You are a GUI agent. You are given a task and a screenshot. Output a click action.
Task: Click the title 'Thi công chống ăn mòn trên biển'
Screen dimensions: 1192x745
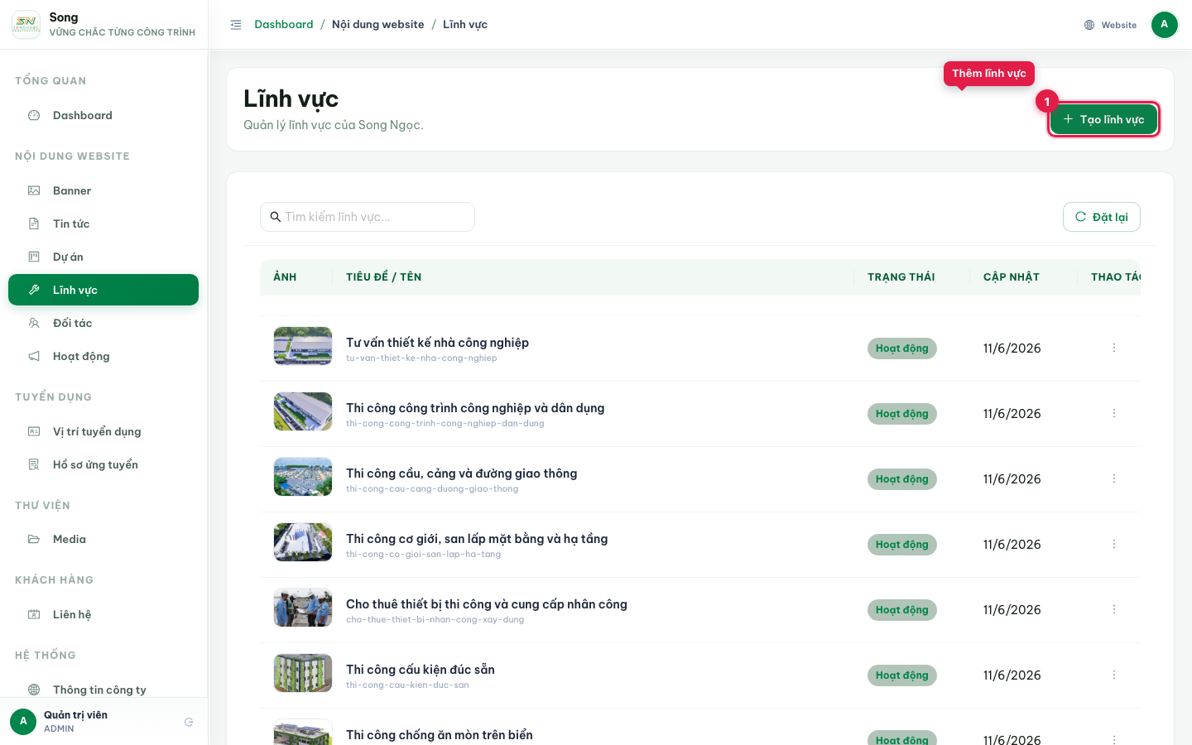(x=440, y=735)
